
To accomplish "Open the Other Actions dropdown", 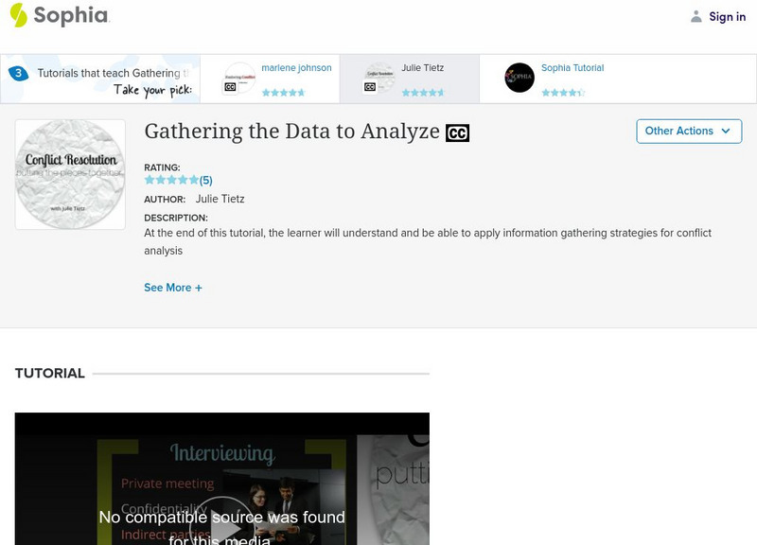I will point(689,132).
